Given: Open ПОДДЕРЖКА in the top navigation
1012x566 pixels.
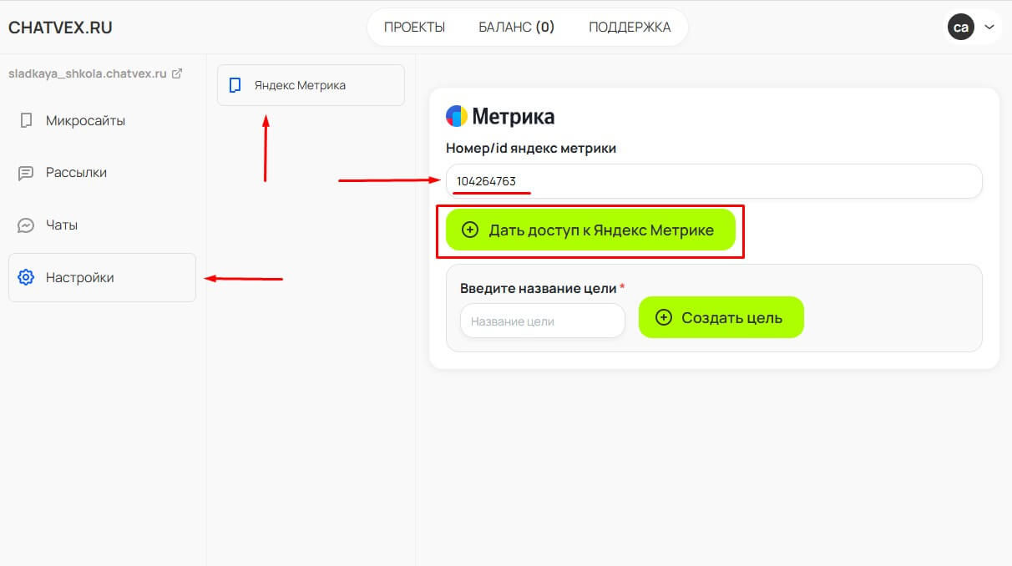Looking at the screenshot, I should point(630,28).
